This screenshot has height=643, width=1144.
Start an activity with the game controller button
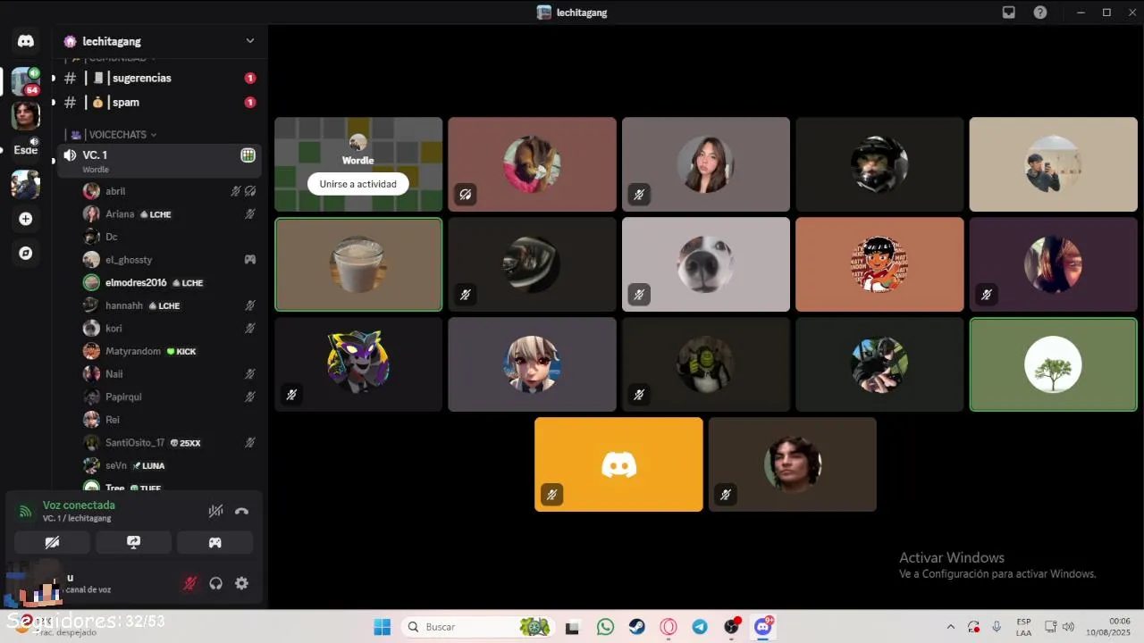[214, 542]
